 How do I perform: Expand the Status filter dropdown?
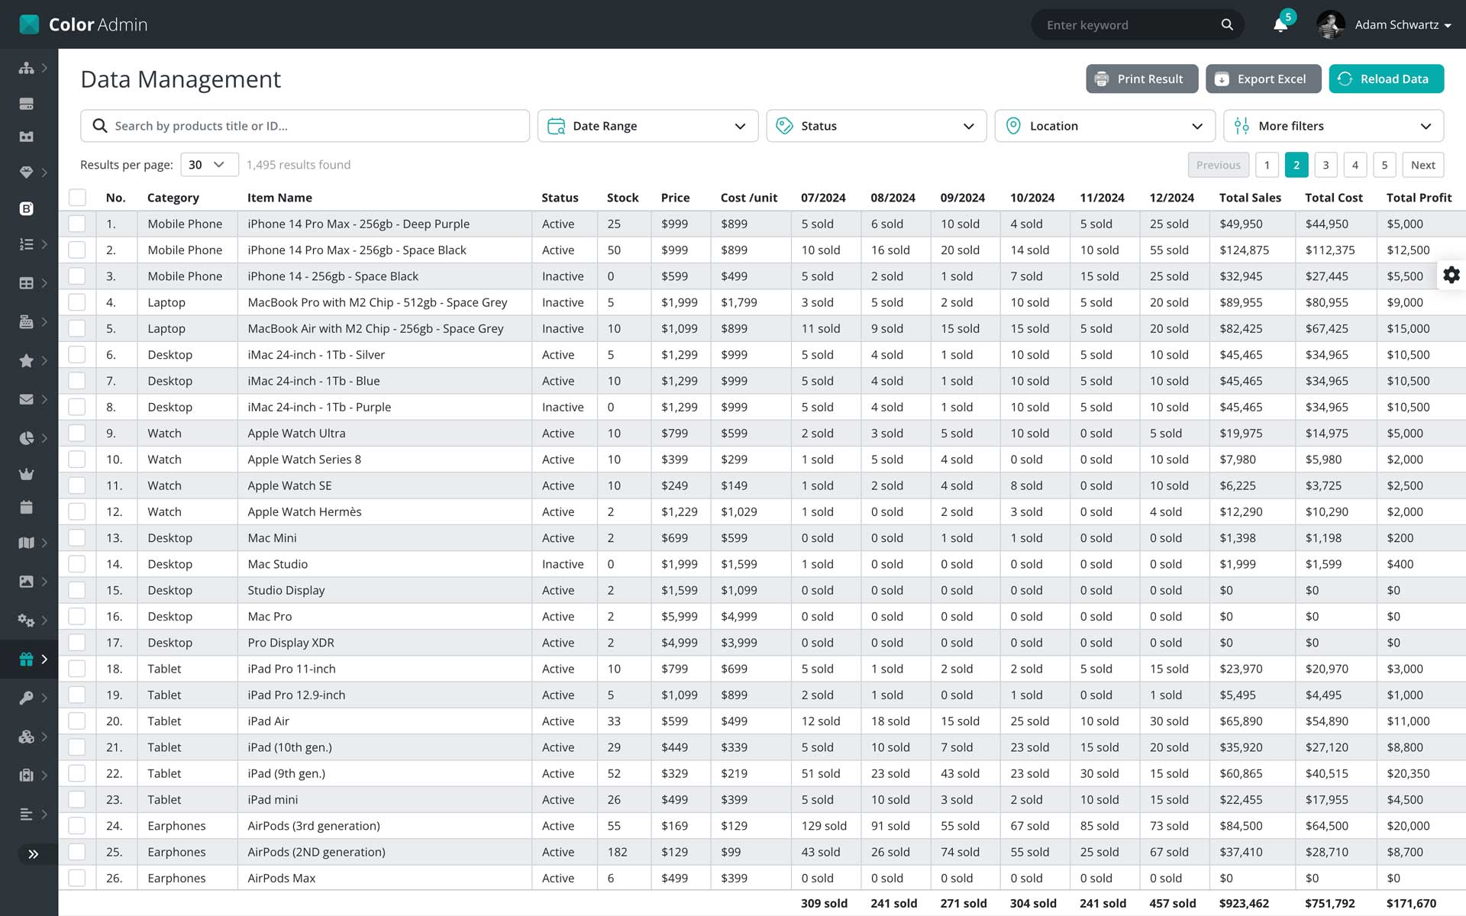[876, 126]
